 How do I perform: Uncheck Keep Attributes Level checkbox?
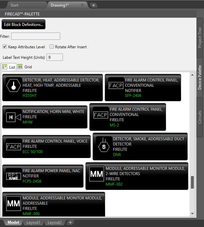tap(5, 47)
